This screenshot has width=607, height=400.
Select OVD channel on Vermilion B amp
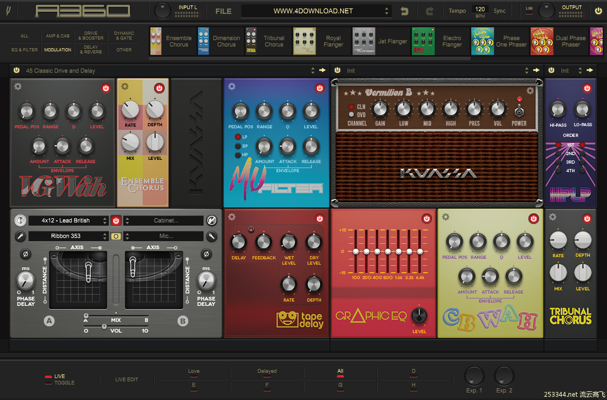pyautogui.click(x=351, y=114)
